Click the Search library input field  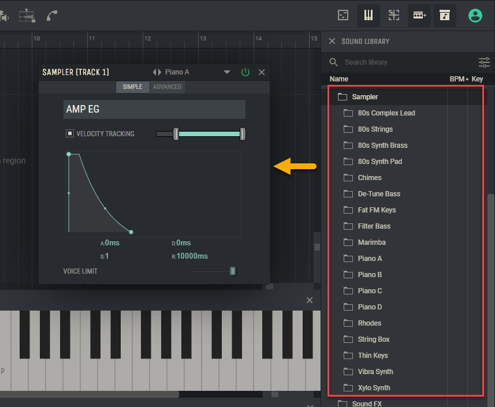[x=409, y=62]
